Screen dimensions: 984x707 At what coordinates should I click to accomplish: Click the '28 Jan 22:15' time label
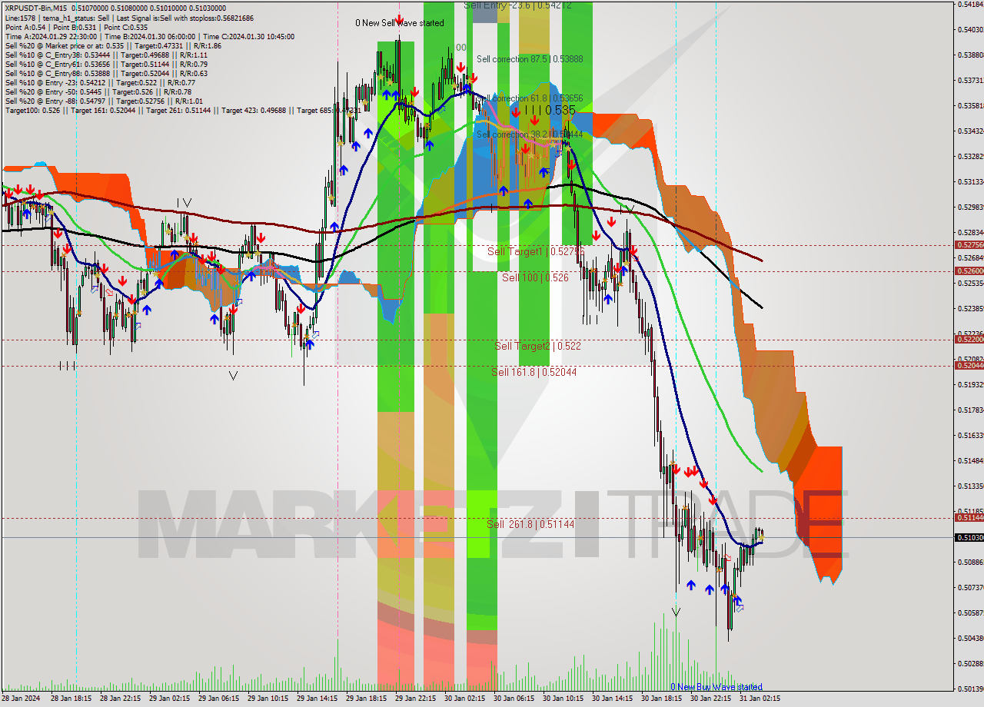(120, 699)
